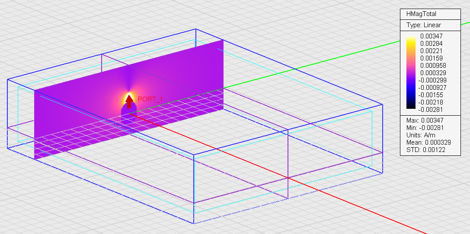Screen dimensions: 470x234
Task: Click the 0.00159 scale value
Action: [432, 58]
